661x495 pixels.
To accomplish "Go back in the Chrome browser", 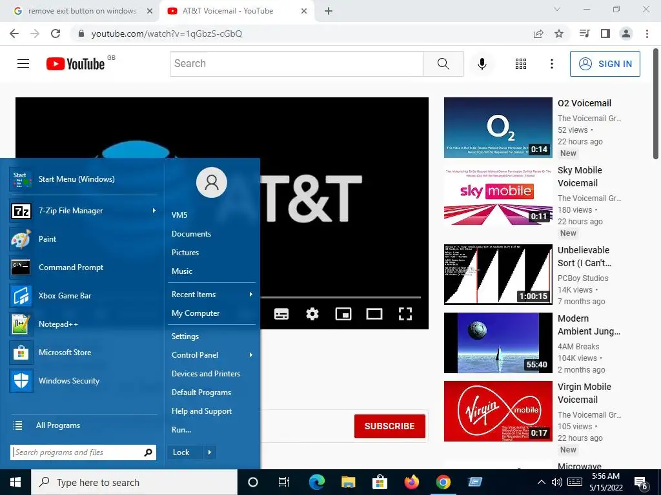I will coord(14,34).
